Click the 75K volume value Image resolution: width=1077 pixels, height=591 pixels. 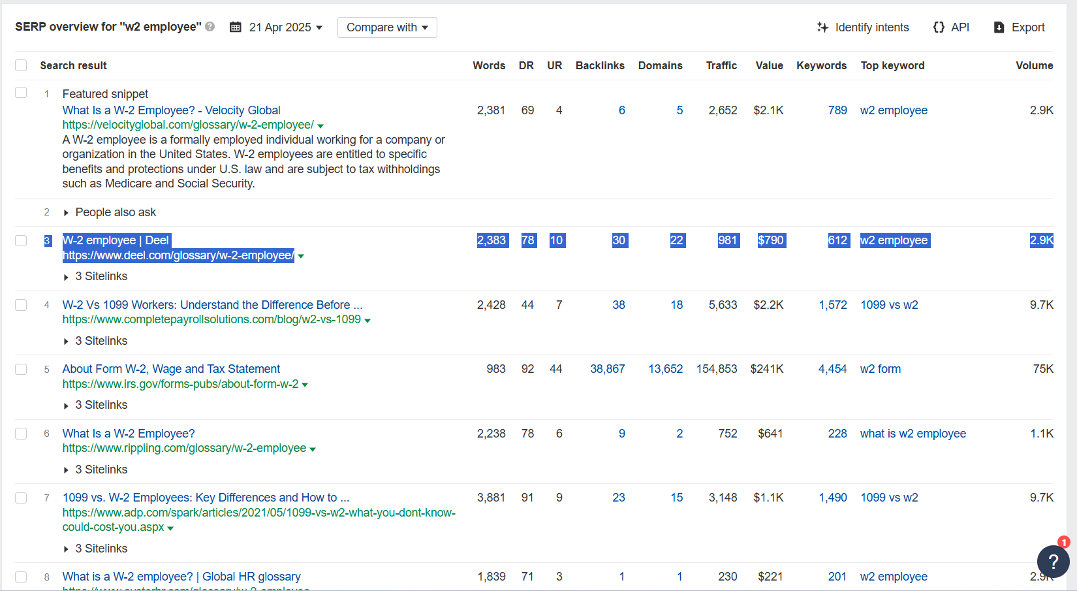[x=1043, y=369]
